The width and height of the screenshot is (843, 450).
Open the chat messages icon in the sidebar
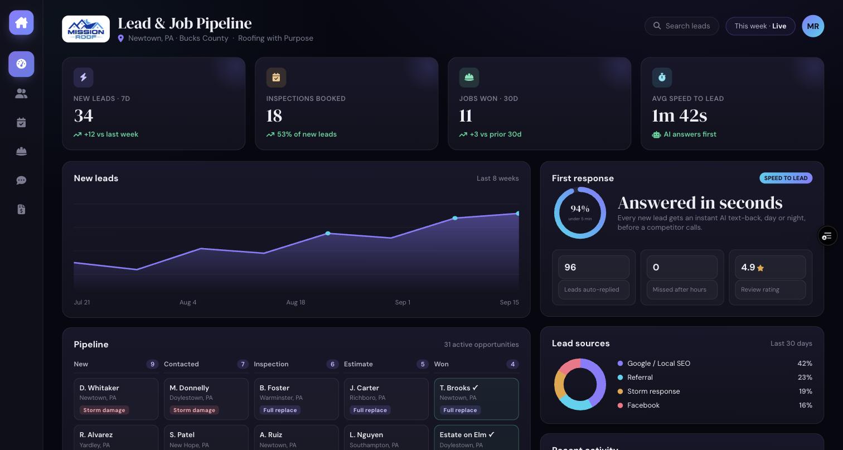[21, 181]
